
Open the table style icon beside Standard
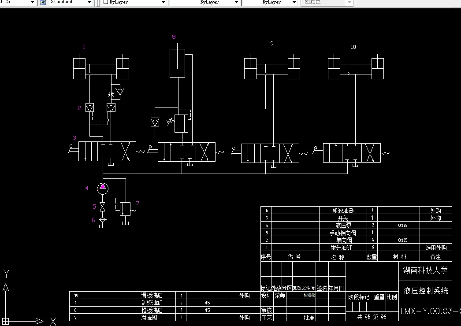point(43,2)
